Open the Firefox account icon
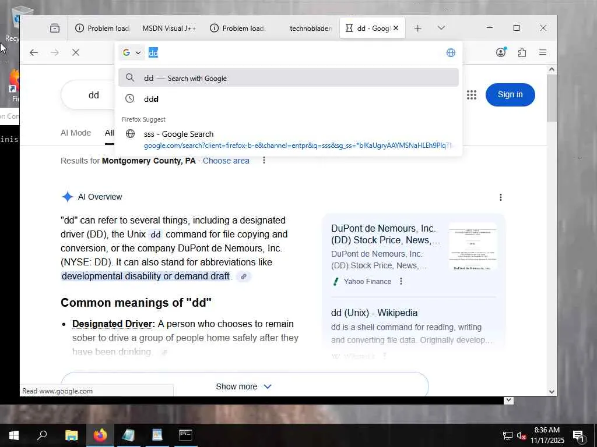Image resolution: width=597 pixels, height=447 pixels. pos(501,52)
